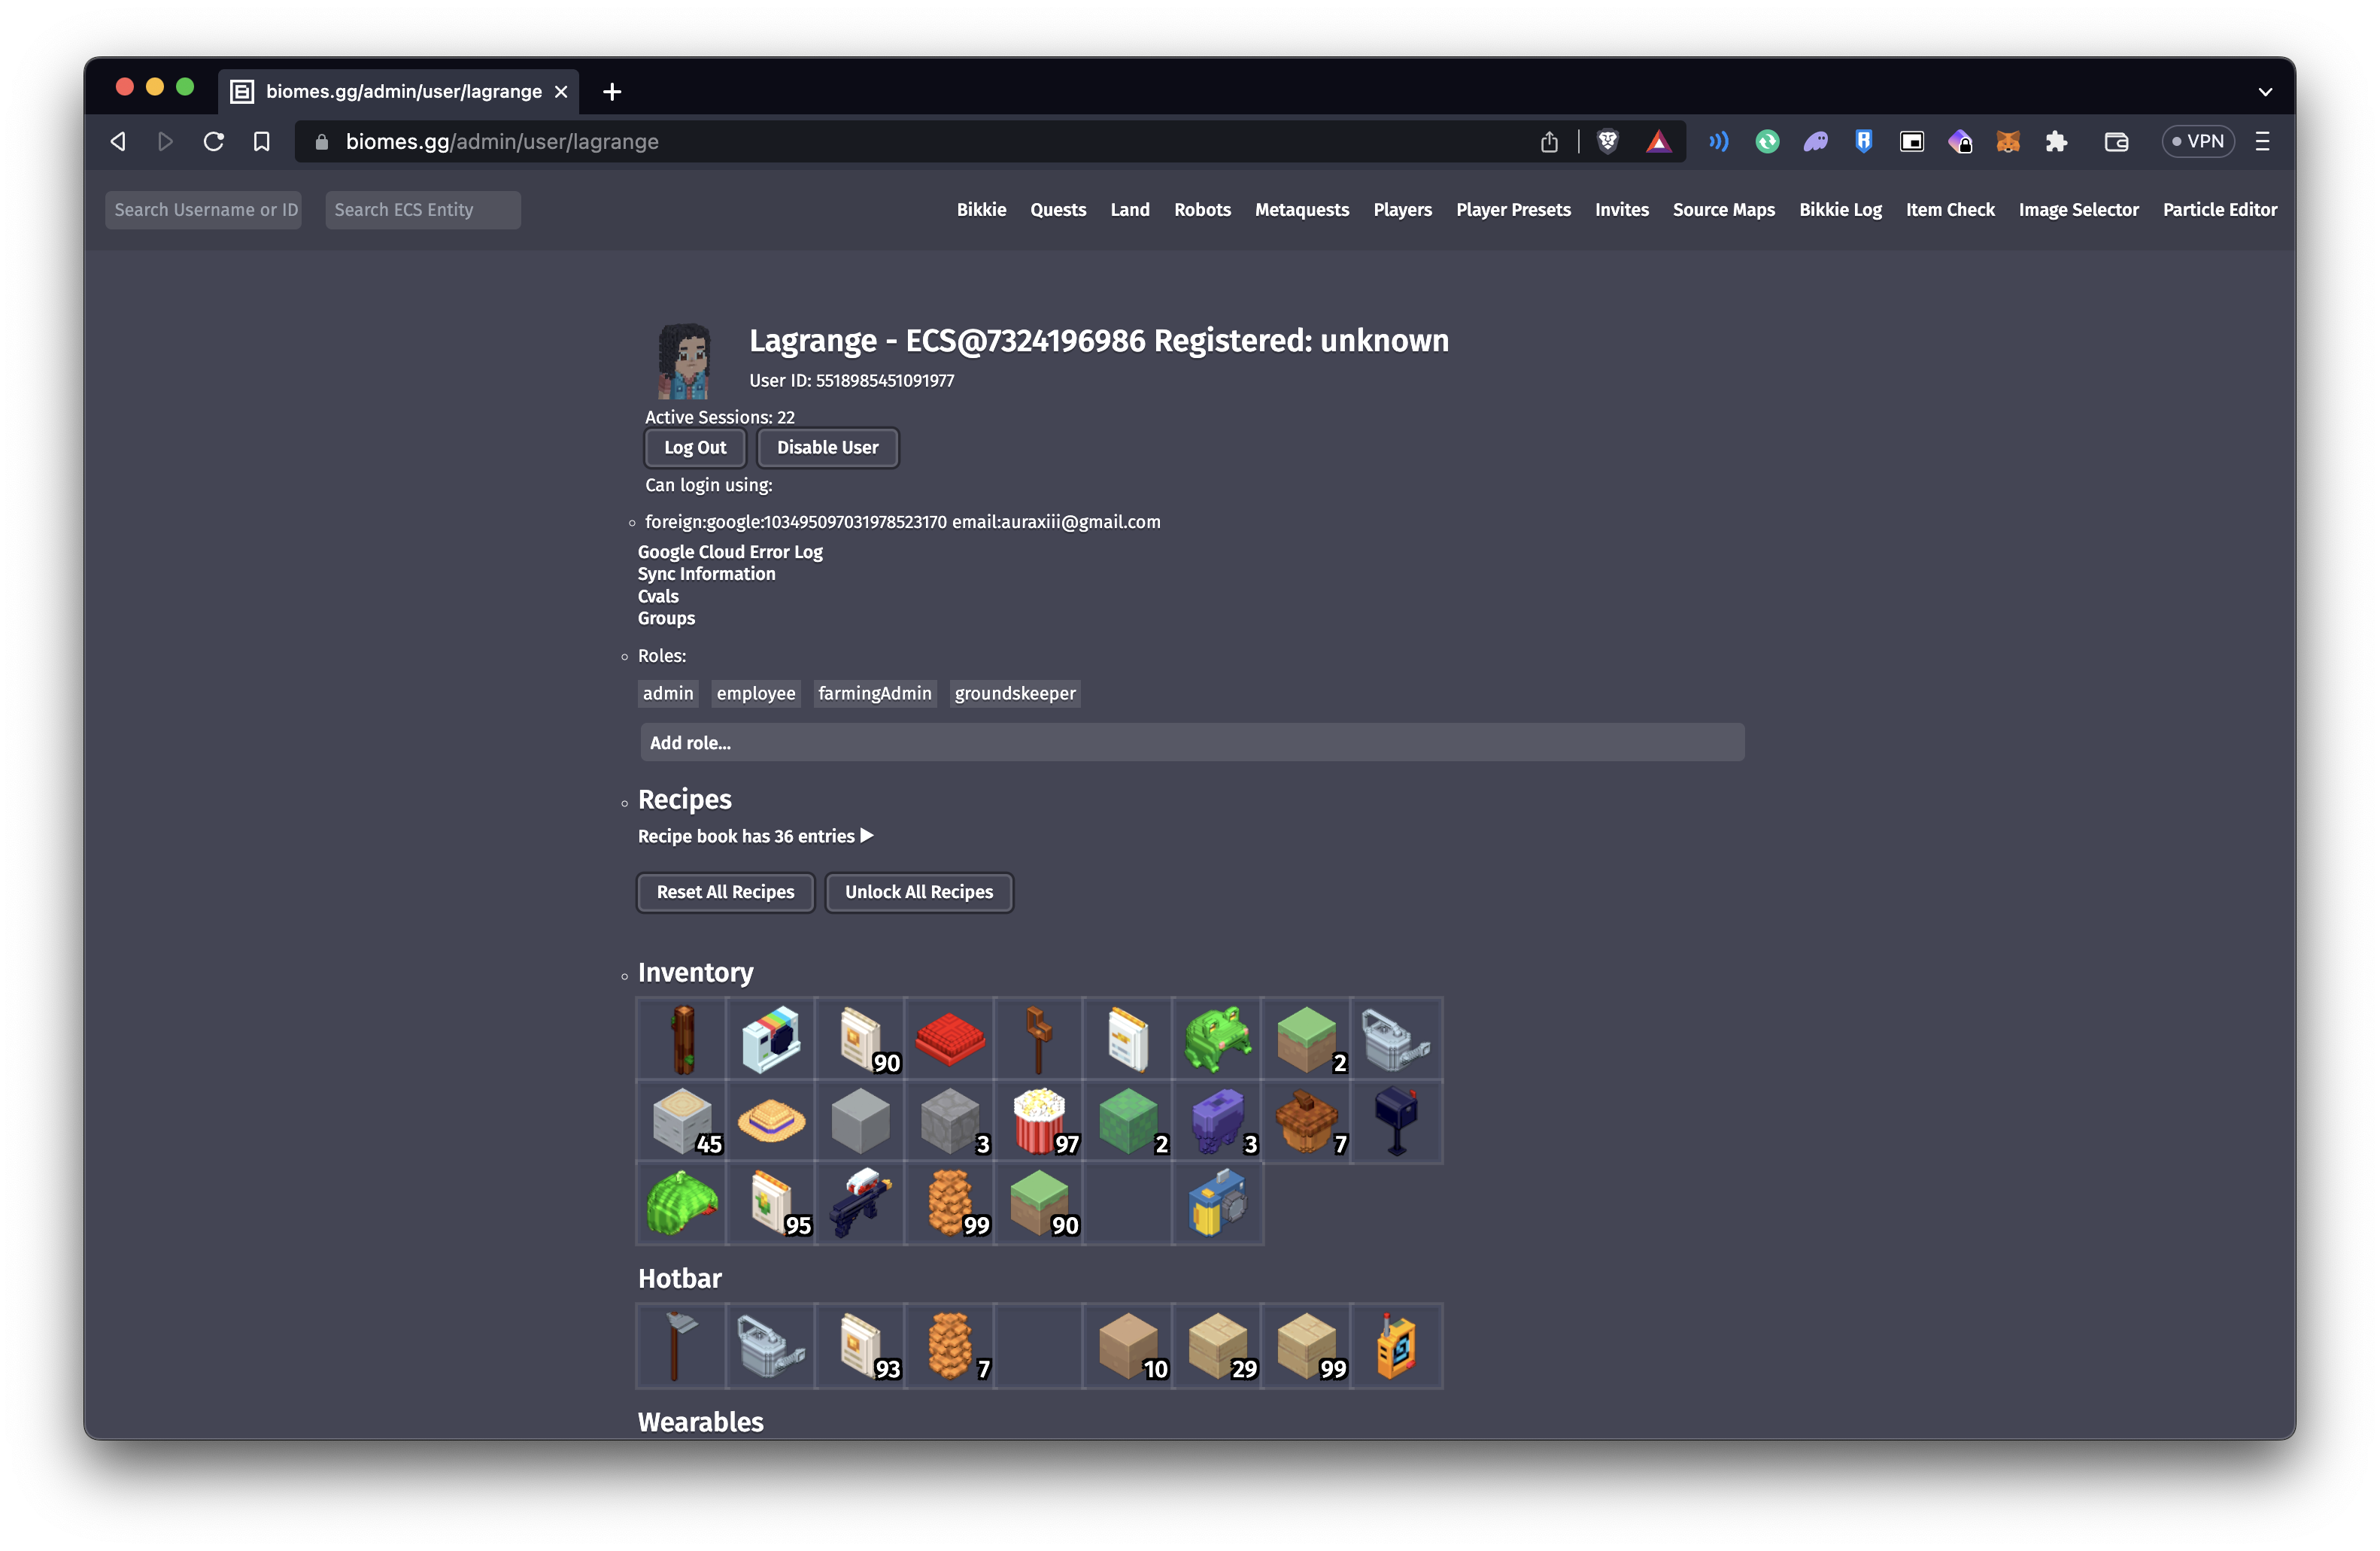Open the Sync Information link
This screenshot has width=2380, height=1551.
[x=706, y=574]
